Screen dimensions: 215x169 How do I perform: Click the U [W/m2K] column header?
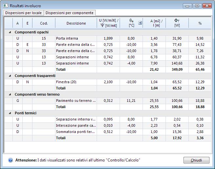[108, 23]
